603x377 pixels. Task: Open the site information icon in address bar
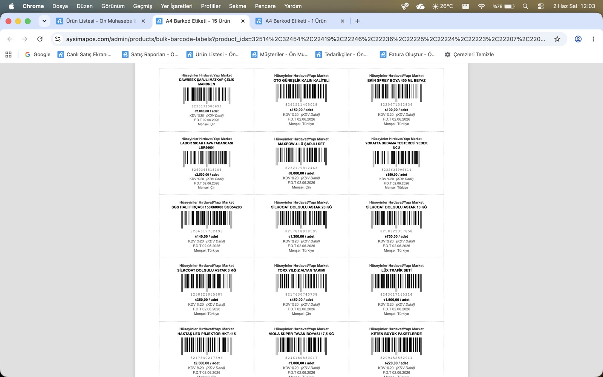coord(58,39)
